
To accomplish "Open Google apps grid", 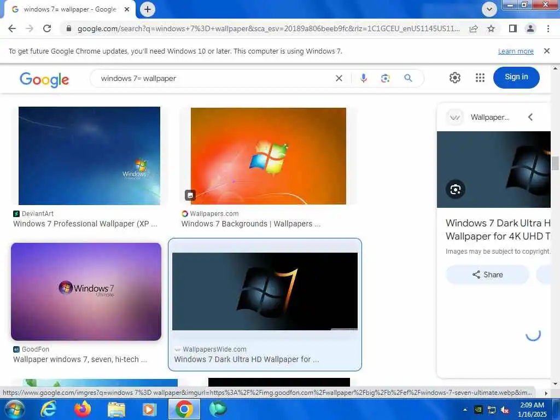I will (480, 78).
